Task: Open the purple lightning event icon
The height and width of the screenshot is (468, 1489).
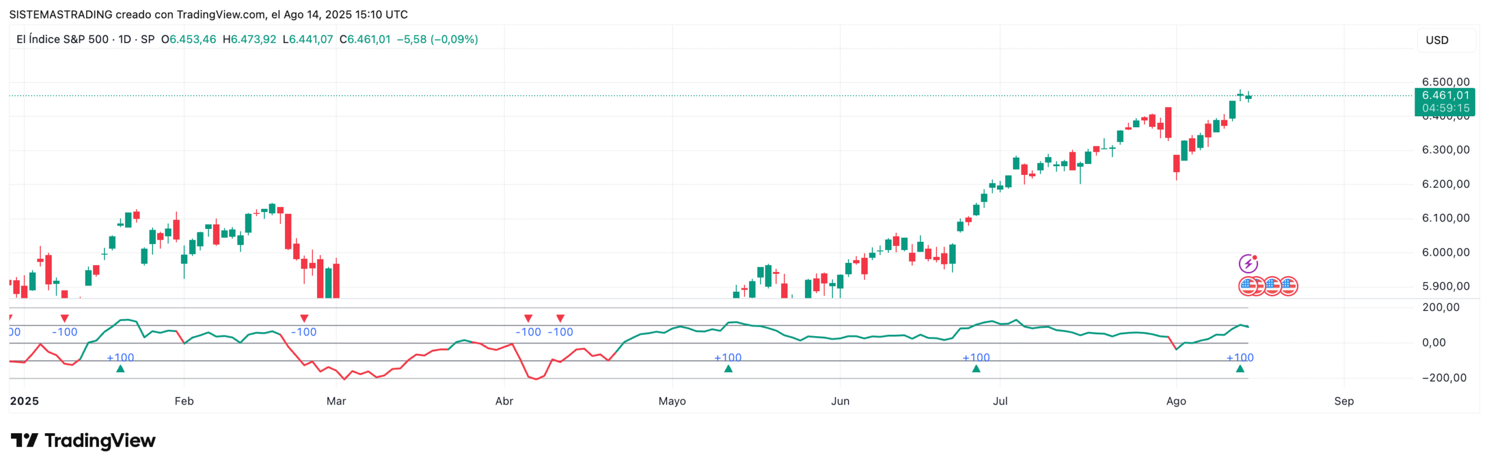Action: (1248, 263)
